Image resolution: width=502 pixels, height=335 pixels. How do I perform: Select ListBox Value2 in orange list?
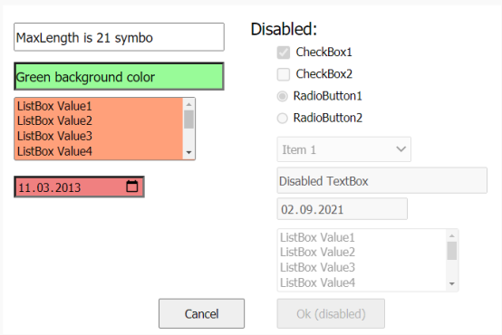[54, 121]
